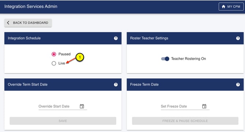245x132 pixels.
Task: Open help for Override Term Start Date
Action: point(116,84)
